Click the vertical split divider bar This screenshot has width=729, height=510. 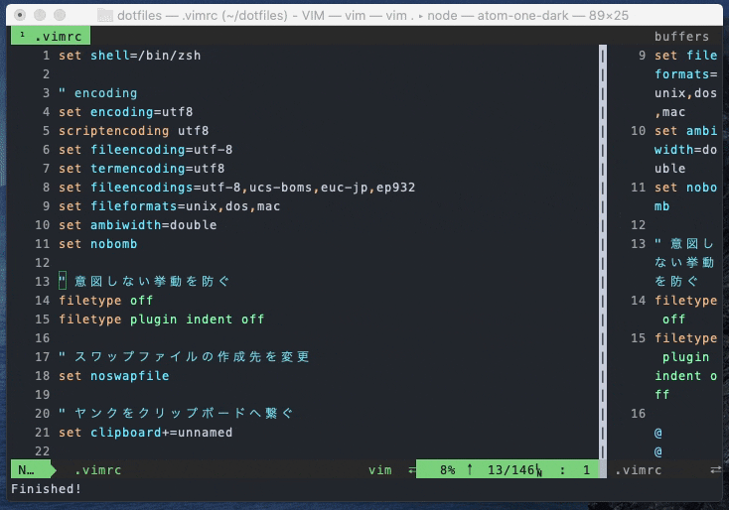click(603, 252)
